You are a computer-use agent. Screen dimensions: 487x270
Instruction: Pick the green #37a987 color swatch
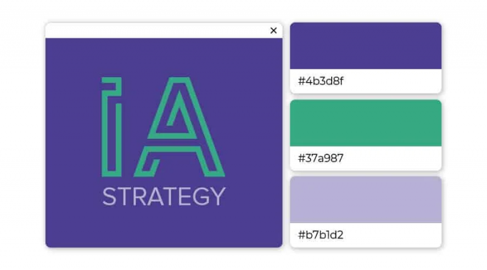click(366, 123)
